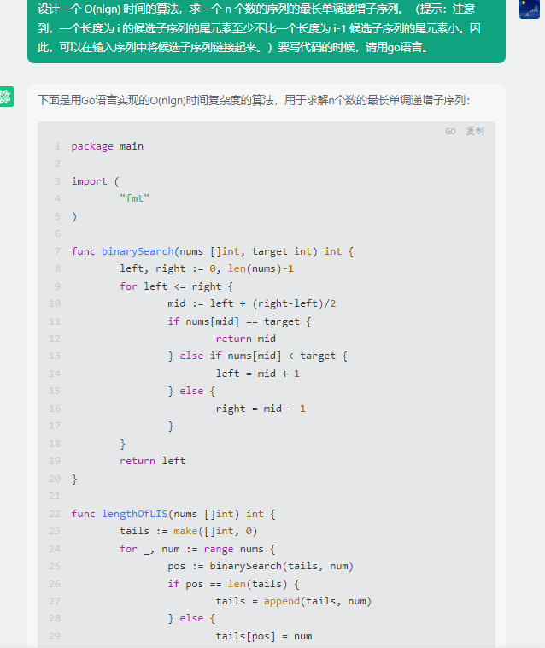
Task: Click the 'for left <= right {' line
Action: (176, 286)
